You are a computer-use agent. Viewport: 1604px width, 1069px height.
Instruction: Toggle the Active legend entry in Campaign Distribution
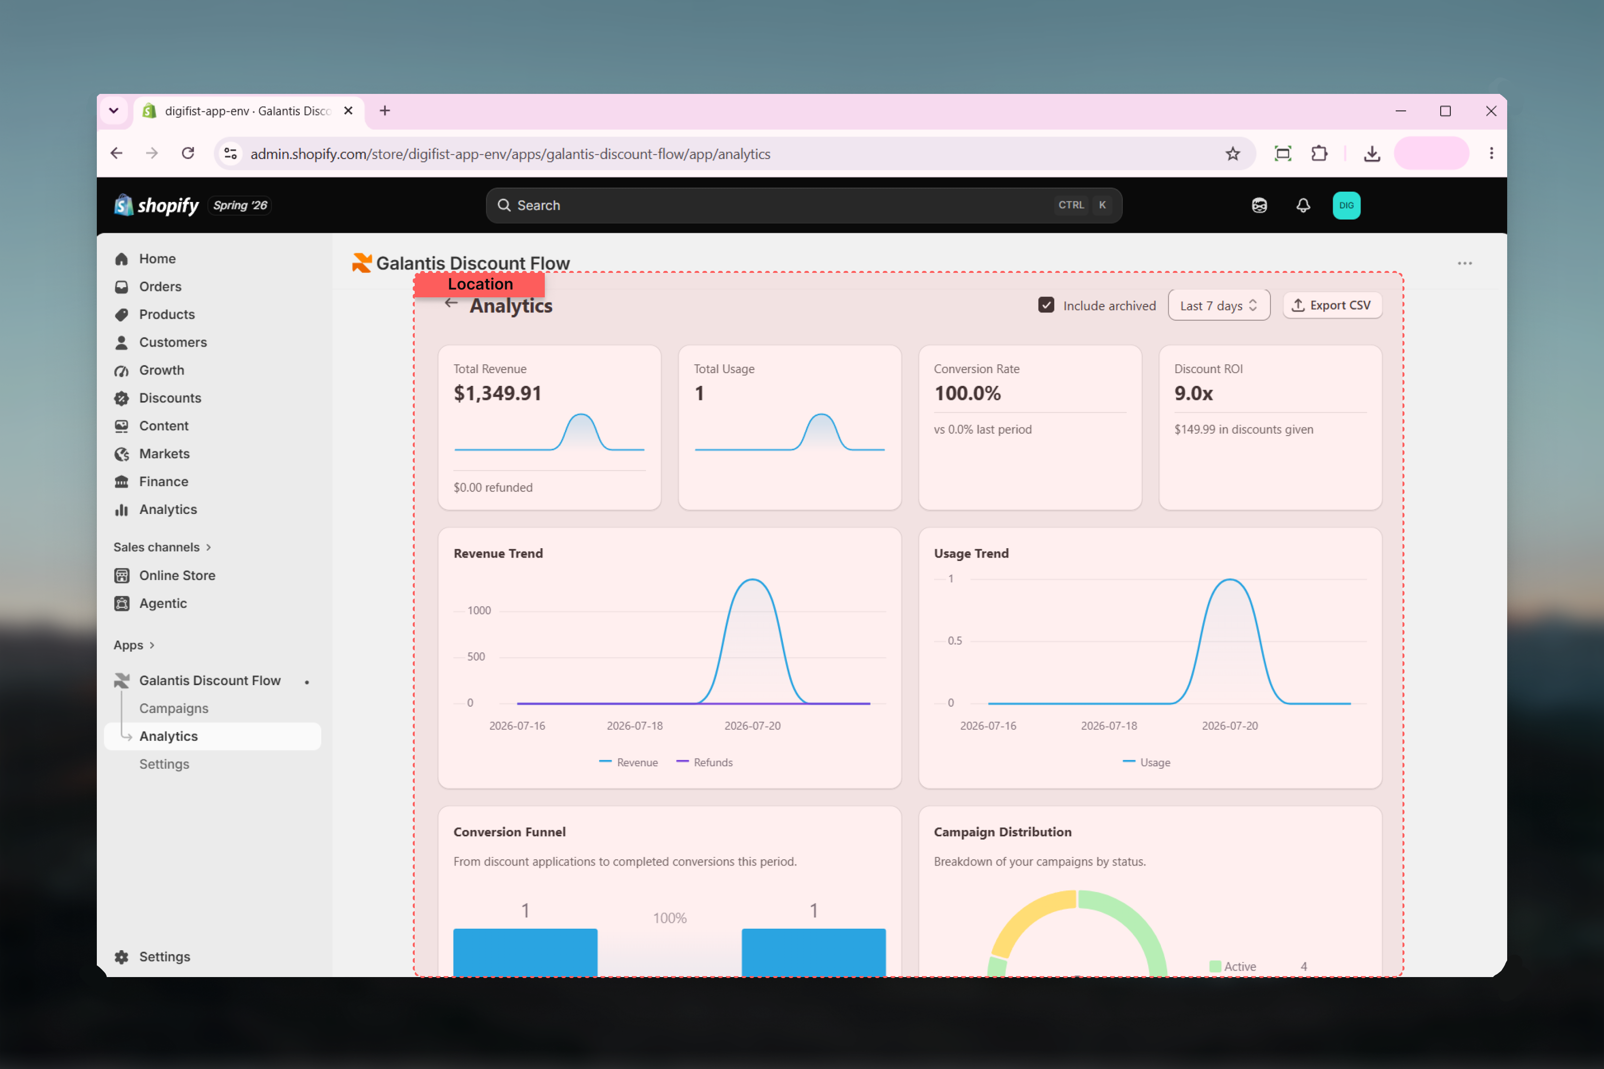(1232, 967)
